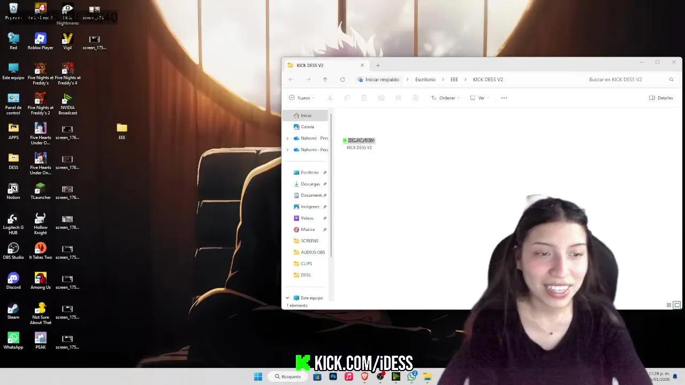The image size is (685, 385).
Task: Select the Panel de control icon
Action: point(13,104)
